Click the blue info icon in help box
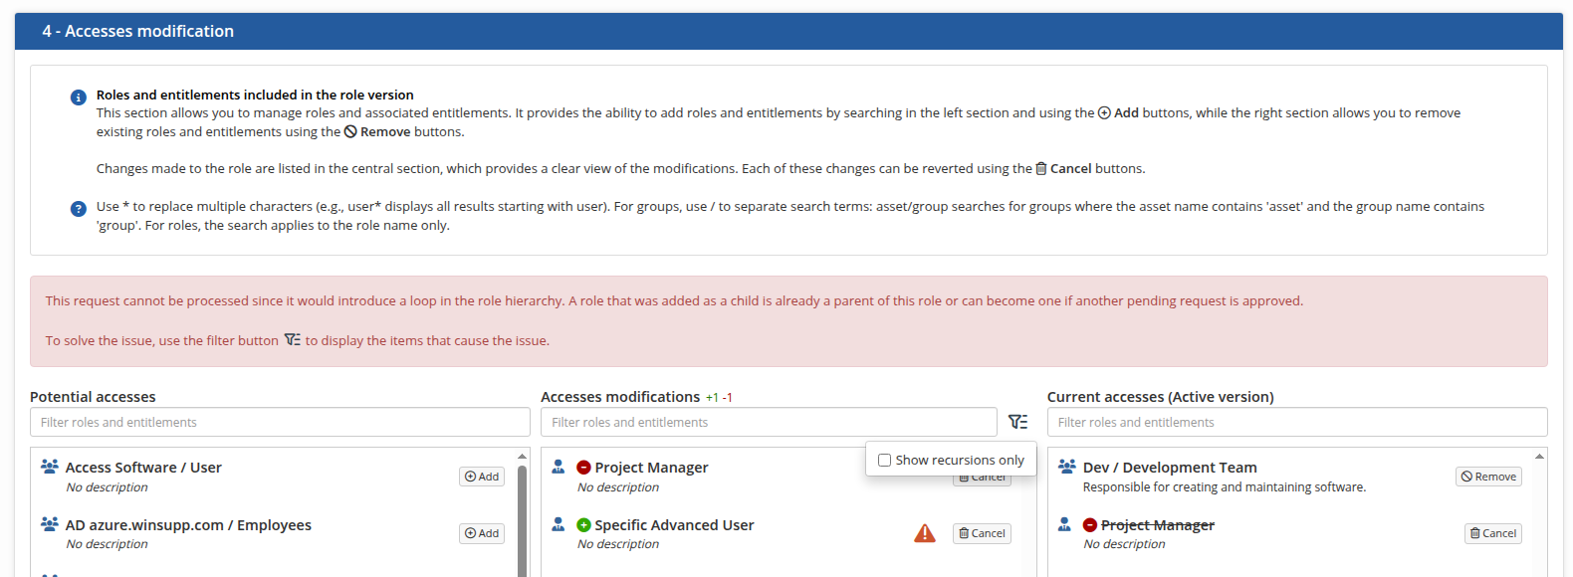This screenshot has width=1573, height=577. pos(78,97)
